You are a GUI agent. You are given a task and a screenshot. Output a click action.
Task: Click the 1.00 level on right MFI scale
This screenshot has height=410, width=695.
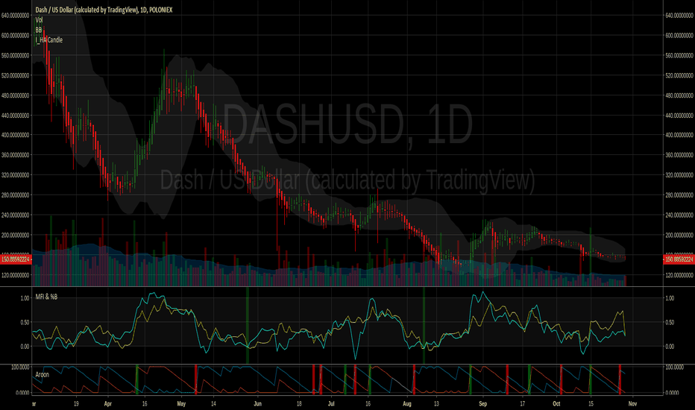click(670, 298)
